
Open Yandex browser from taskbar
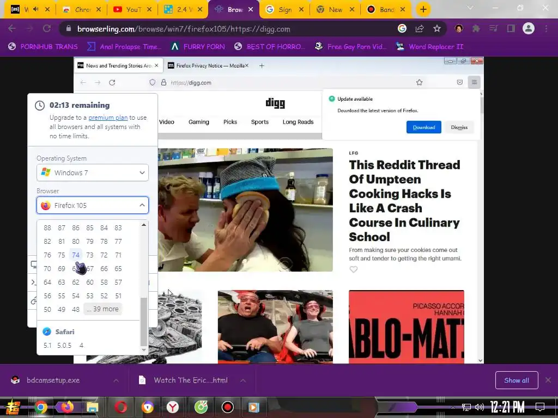tap(173, 407)
